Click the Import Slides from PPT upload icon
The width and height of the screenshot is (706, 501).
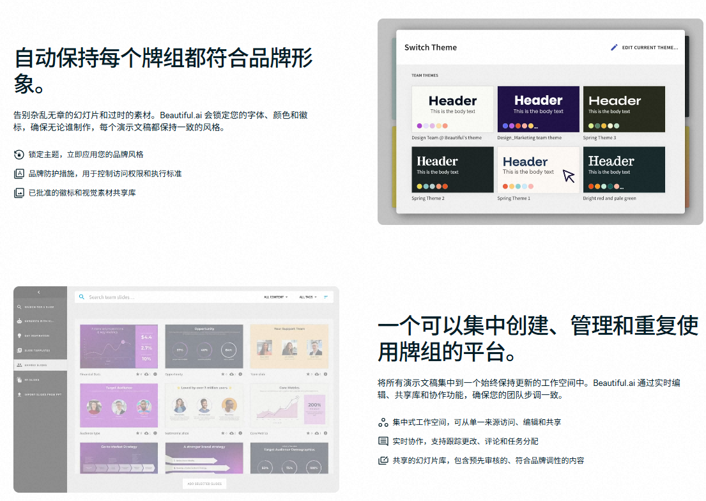19,394
